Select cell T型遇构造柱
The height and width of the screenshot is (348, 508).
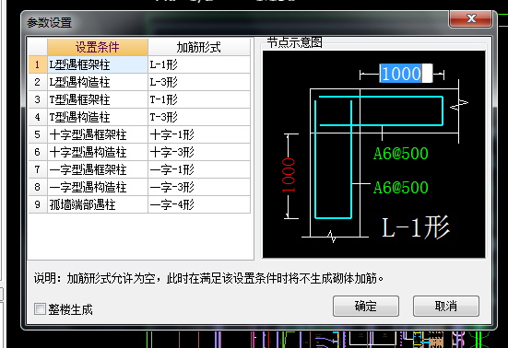(x=98, y=117)
